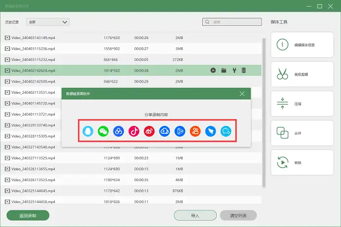
Task: Select Video_240326113655.mp4 in the list
Action: [131, 169]
